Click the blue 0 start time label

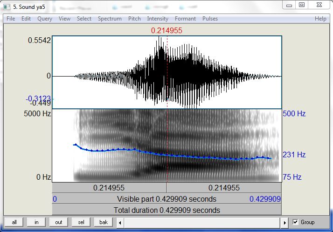tap(55, 199)
